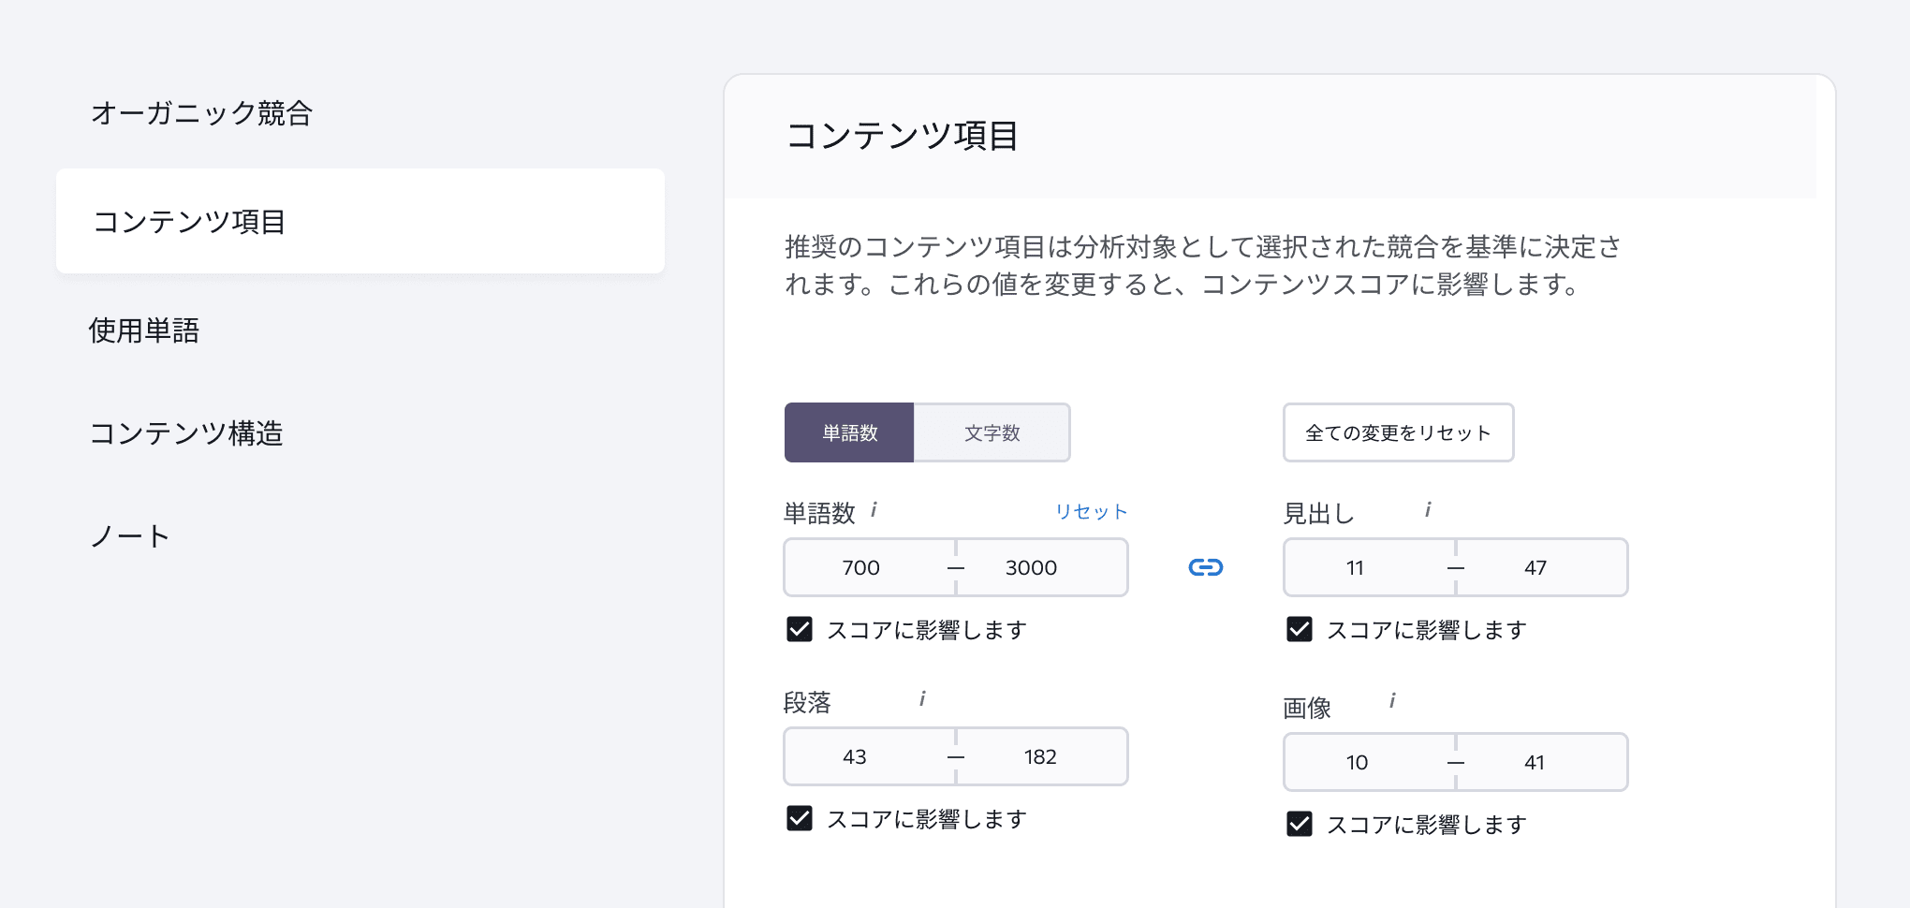The image size is (1910, 908).
Task: Click the info icon next to 段落
Action: (921, 699)
